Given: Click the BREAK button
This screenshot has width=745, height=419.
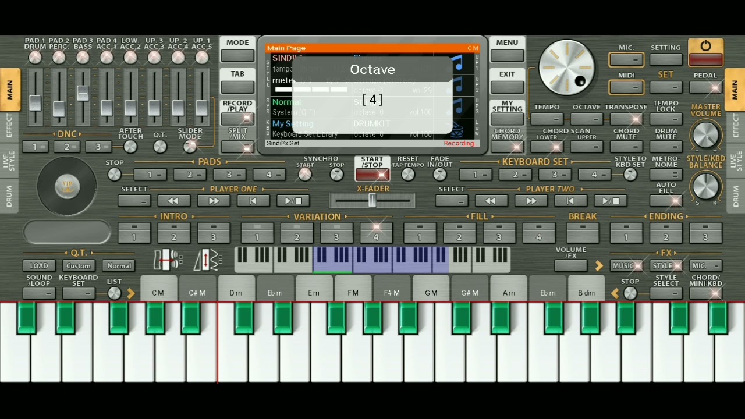Looking at the screenshot, I should (x=583, y=232).
